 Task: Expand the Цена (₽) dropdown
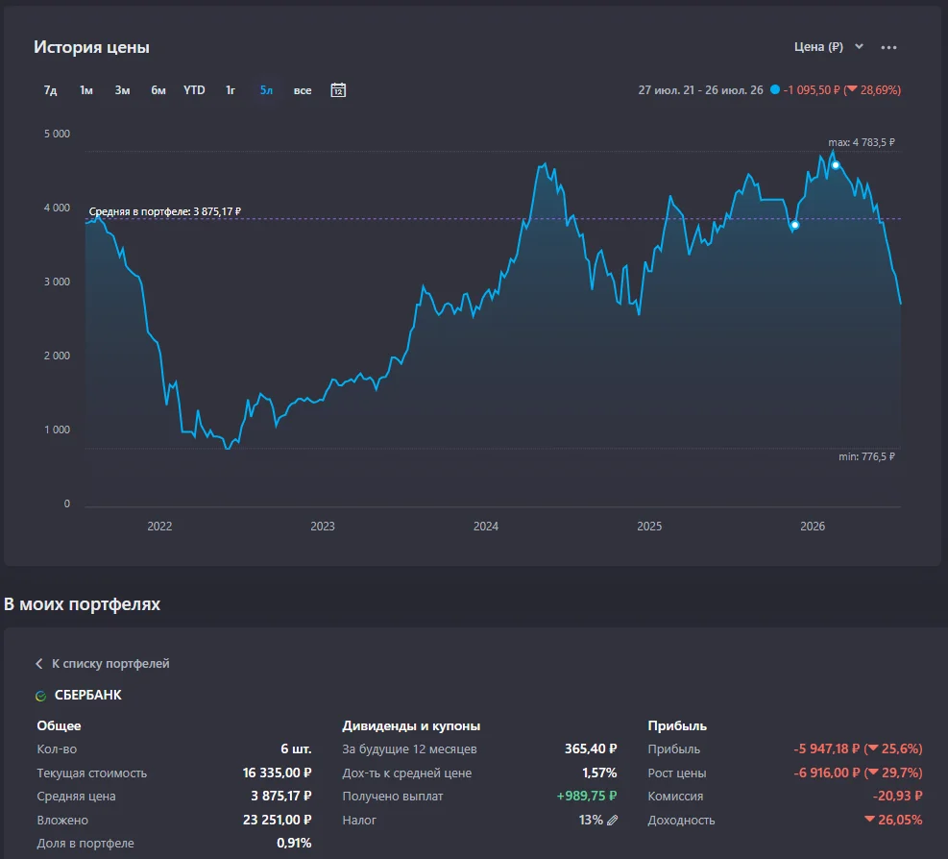(828, 46)
